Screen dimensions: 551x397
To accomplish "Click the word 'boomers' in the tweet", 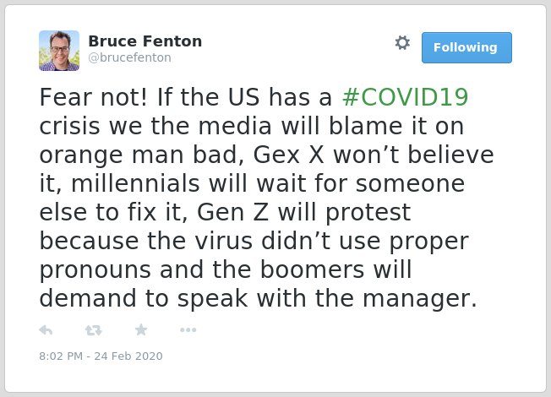I will tap(313, 269).
